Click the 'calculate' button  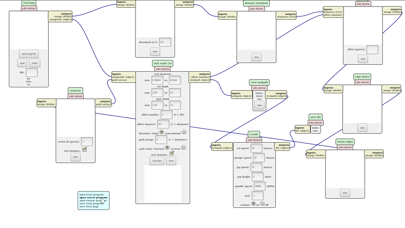pos(157,161)
